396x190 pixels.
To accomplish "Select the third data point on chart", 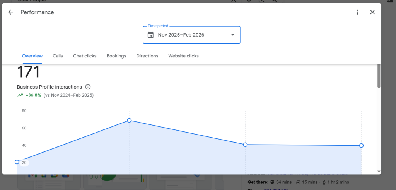I will 245,145.
